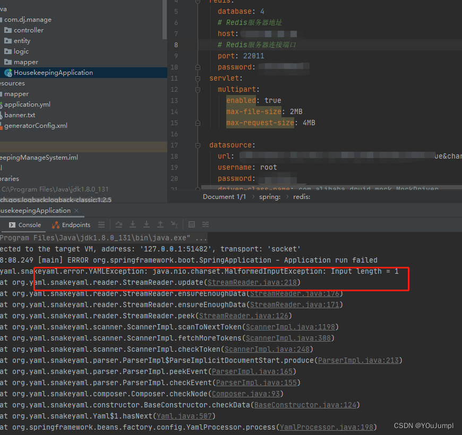
Task: Collapse the servlet block fold arrow
Action: (196, 78)
